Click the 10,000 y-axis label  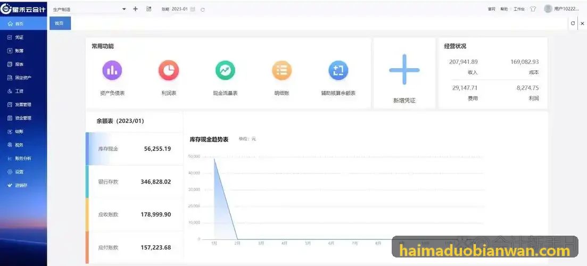point(194,222)
